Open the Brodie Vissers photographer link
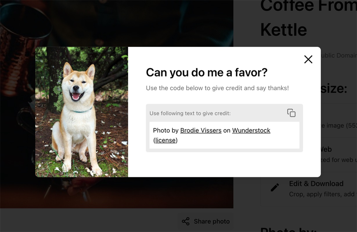The height and width of the screenshot is (232, 357). 201,130
